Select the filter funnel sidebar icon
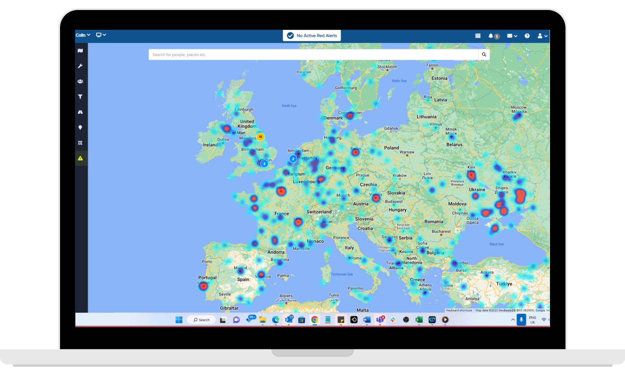Screen dimensions: 625x375 [x=80, y=97]
